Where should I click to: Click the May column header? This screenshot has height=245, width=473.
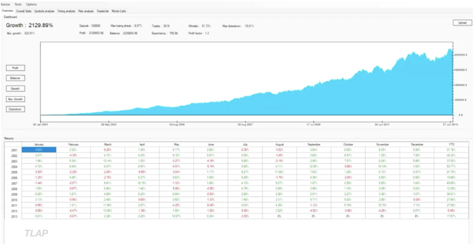click(177, 145)
